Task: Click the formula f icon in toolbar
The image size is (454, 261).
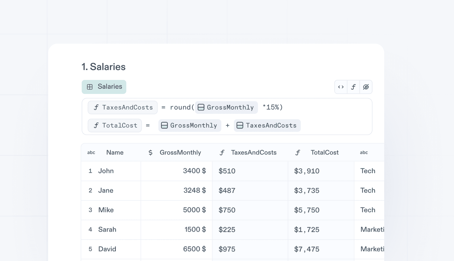Action: [x=353, y=87]
